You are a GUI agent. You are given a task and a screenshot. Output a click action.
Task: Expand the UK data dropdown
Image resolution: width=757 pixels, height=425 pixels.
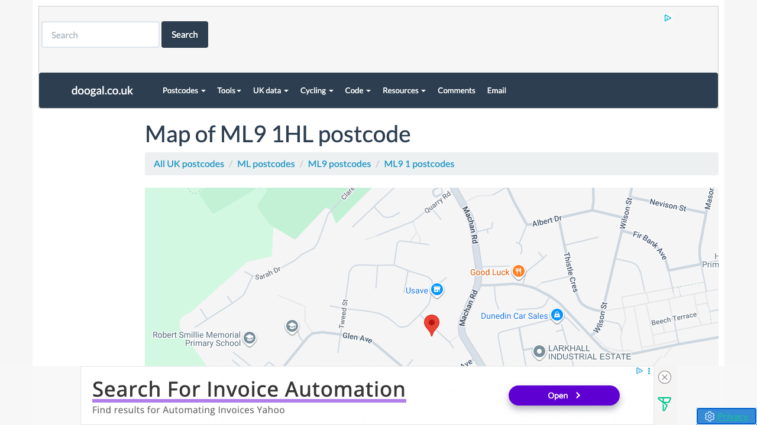pyautogui.click(x=270, y=90)
